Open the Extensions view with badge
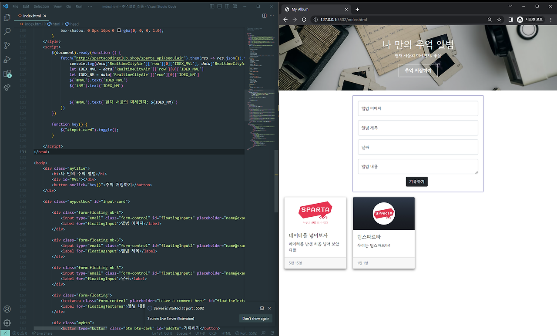 coord(7,74)
